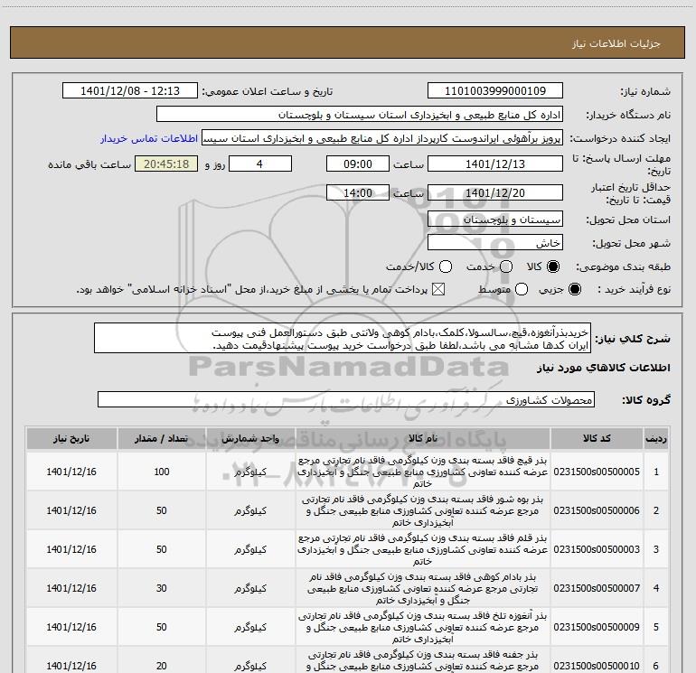
Task: Select the جزیی purchase type radio
Action: click(x=574, y=289)
